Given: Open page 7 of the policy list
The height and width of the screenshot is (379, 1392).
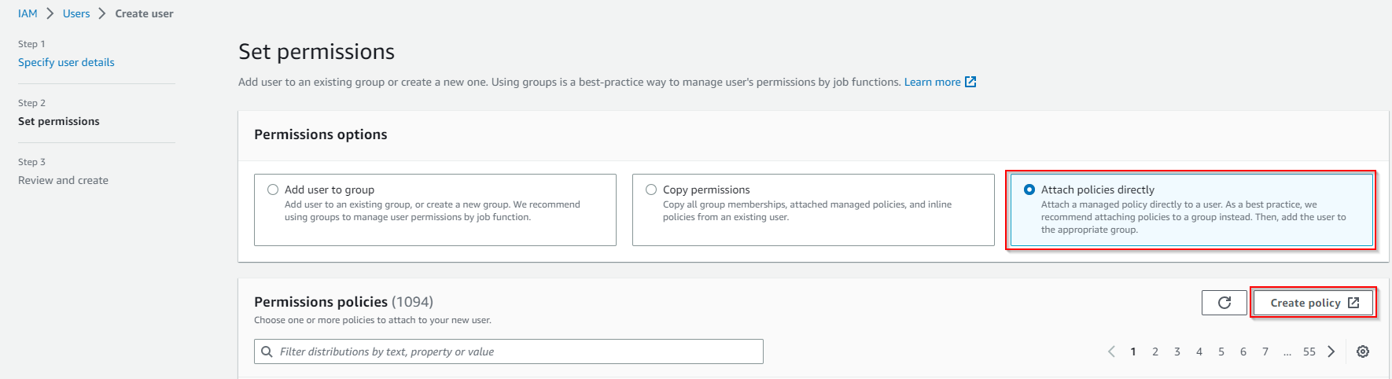Looking at the screenshot, I should [1265, 351].
